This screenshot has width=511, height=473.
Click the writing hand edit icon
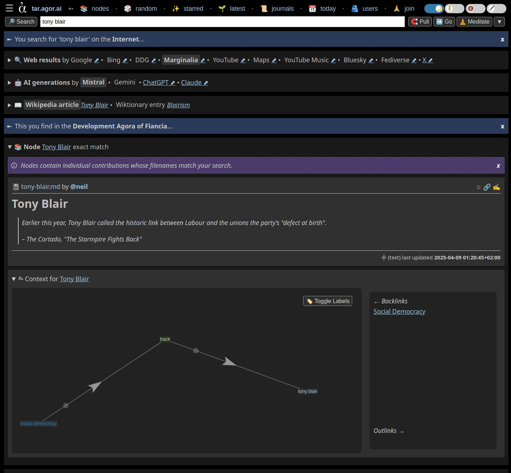pos(496,187)
